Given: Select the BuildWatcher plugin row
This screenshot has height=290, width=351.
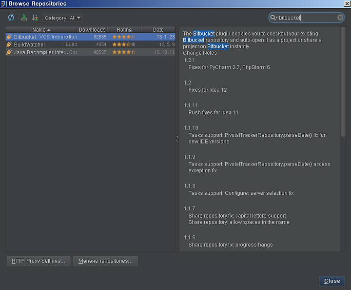Looking at the screenshot, I should [91, 44].
